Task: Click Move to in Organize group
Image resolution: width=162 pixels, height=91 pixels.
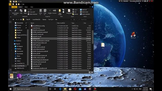Action: click(x=40, y=12)
